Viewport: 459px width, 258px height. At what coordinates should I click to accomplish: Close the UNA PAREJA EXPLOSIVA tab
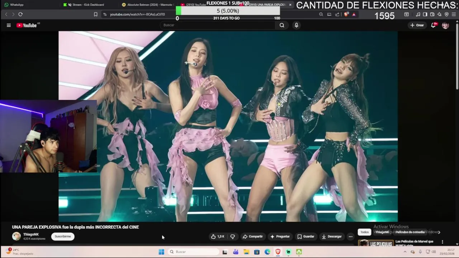point(290,5)
